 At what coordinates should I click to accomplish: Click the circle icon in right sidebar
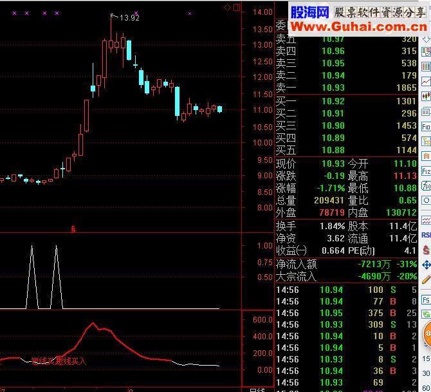(x=426, y=200)
